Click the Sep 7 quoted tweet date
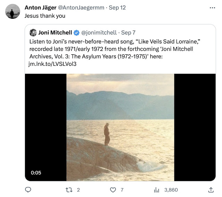Viewport: 222px width, 197px height. tap(129, 33)
